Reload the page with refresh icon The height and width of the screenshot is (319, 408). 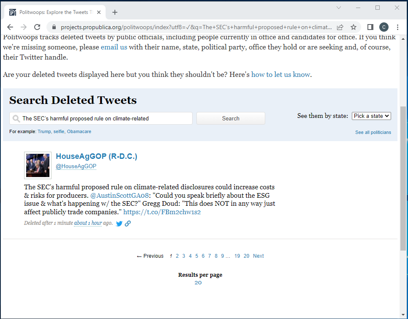37,27
